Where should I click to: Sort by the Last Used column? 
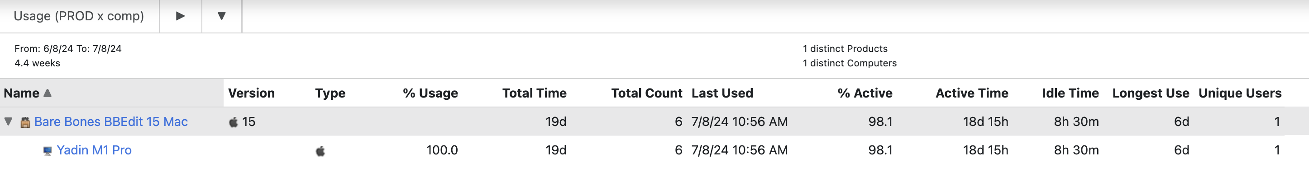coord(722,93)
